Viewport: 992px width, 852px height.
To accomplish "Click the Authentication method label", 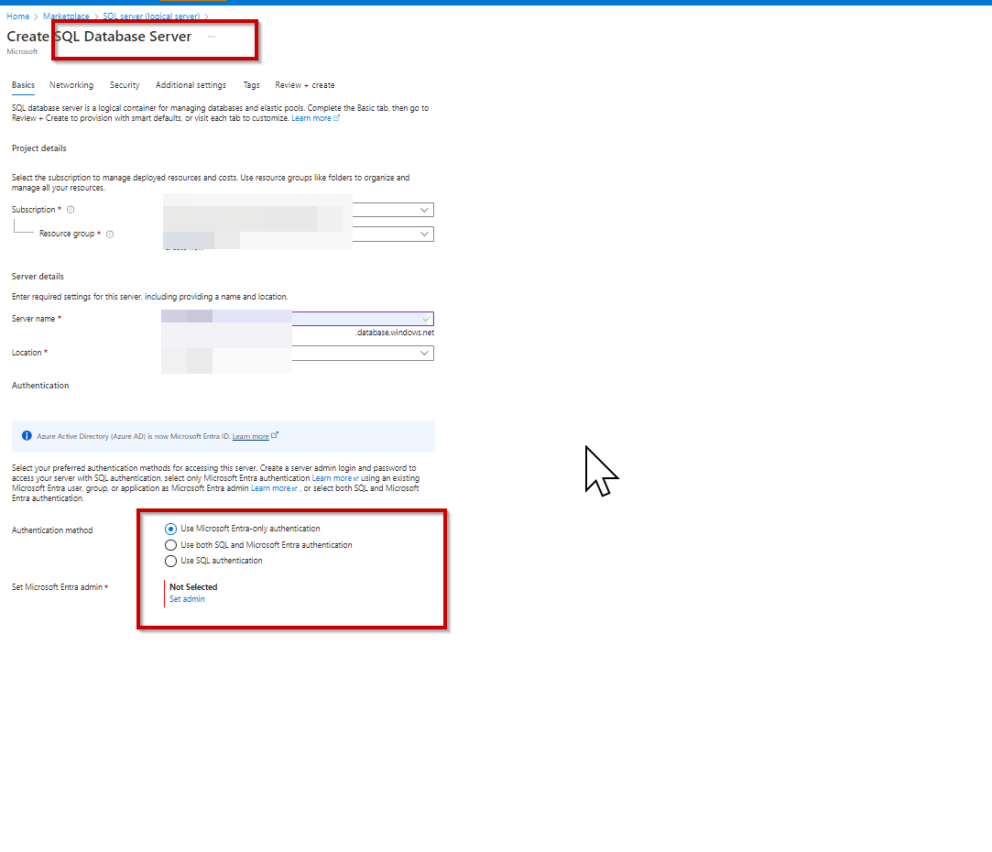I will [x=52, y=530].
